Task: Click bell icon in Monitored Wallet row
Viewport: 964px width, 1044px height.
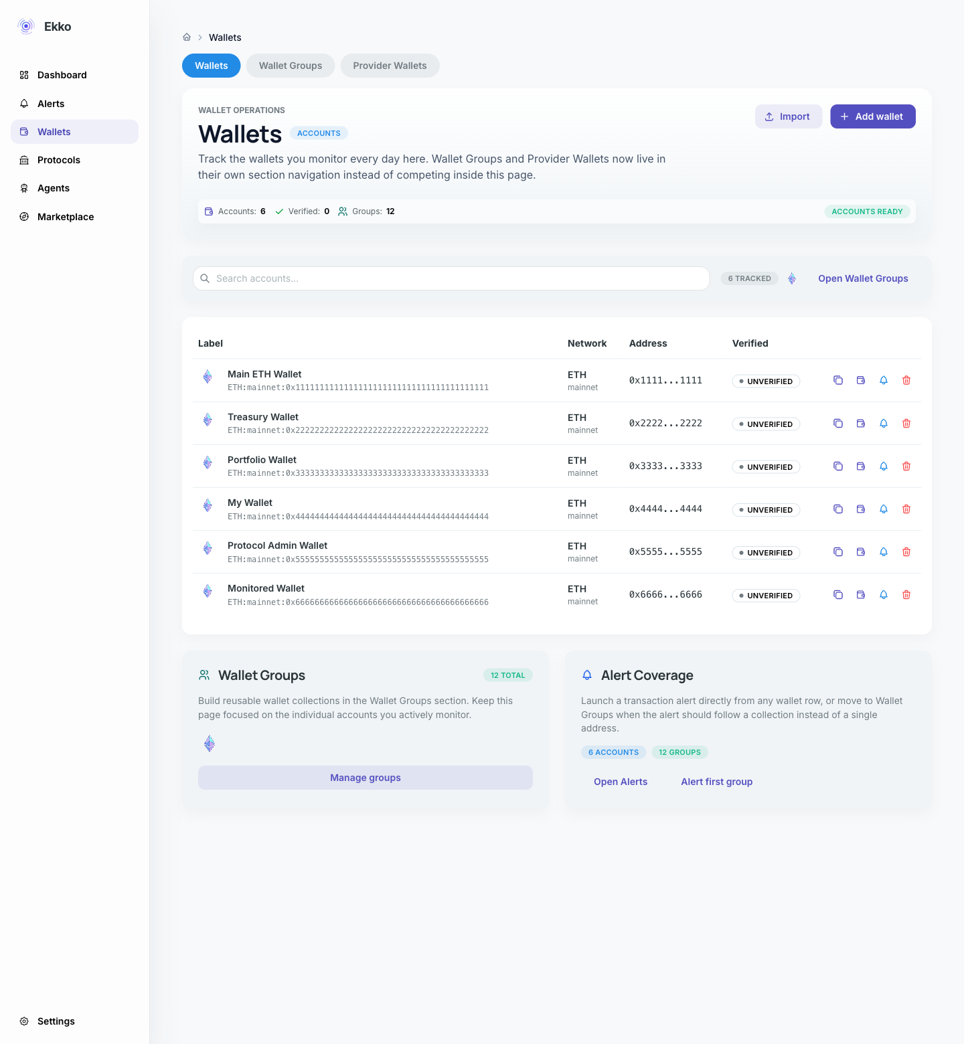Action: pos(884,594)
